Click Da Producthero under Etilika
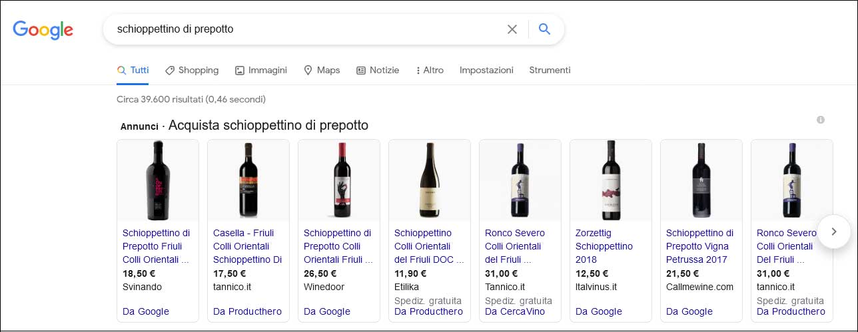Viewport: 858px width, 332px height. pos(428,311)
